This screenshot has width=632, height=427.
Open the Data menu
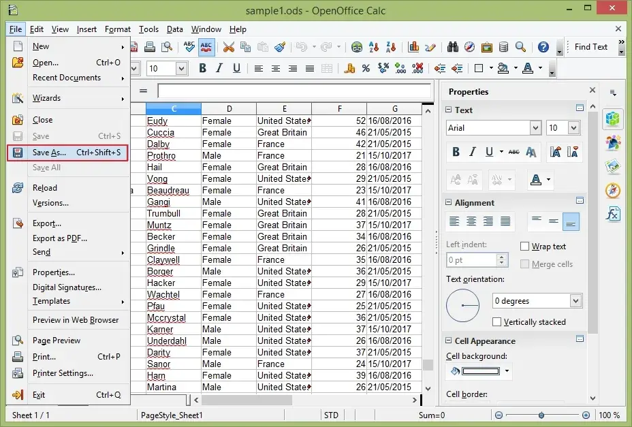(174, 29)
